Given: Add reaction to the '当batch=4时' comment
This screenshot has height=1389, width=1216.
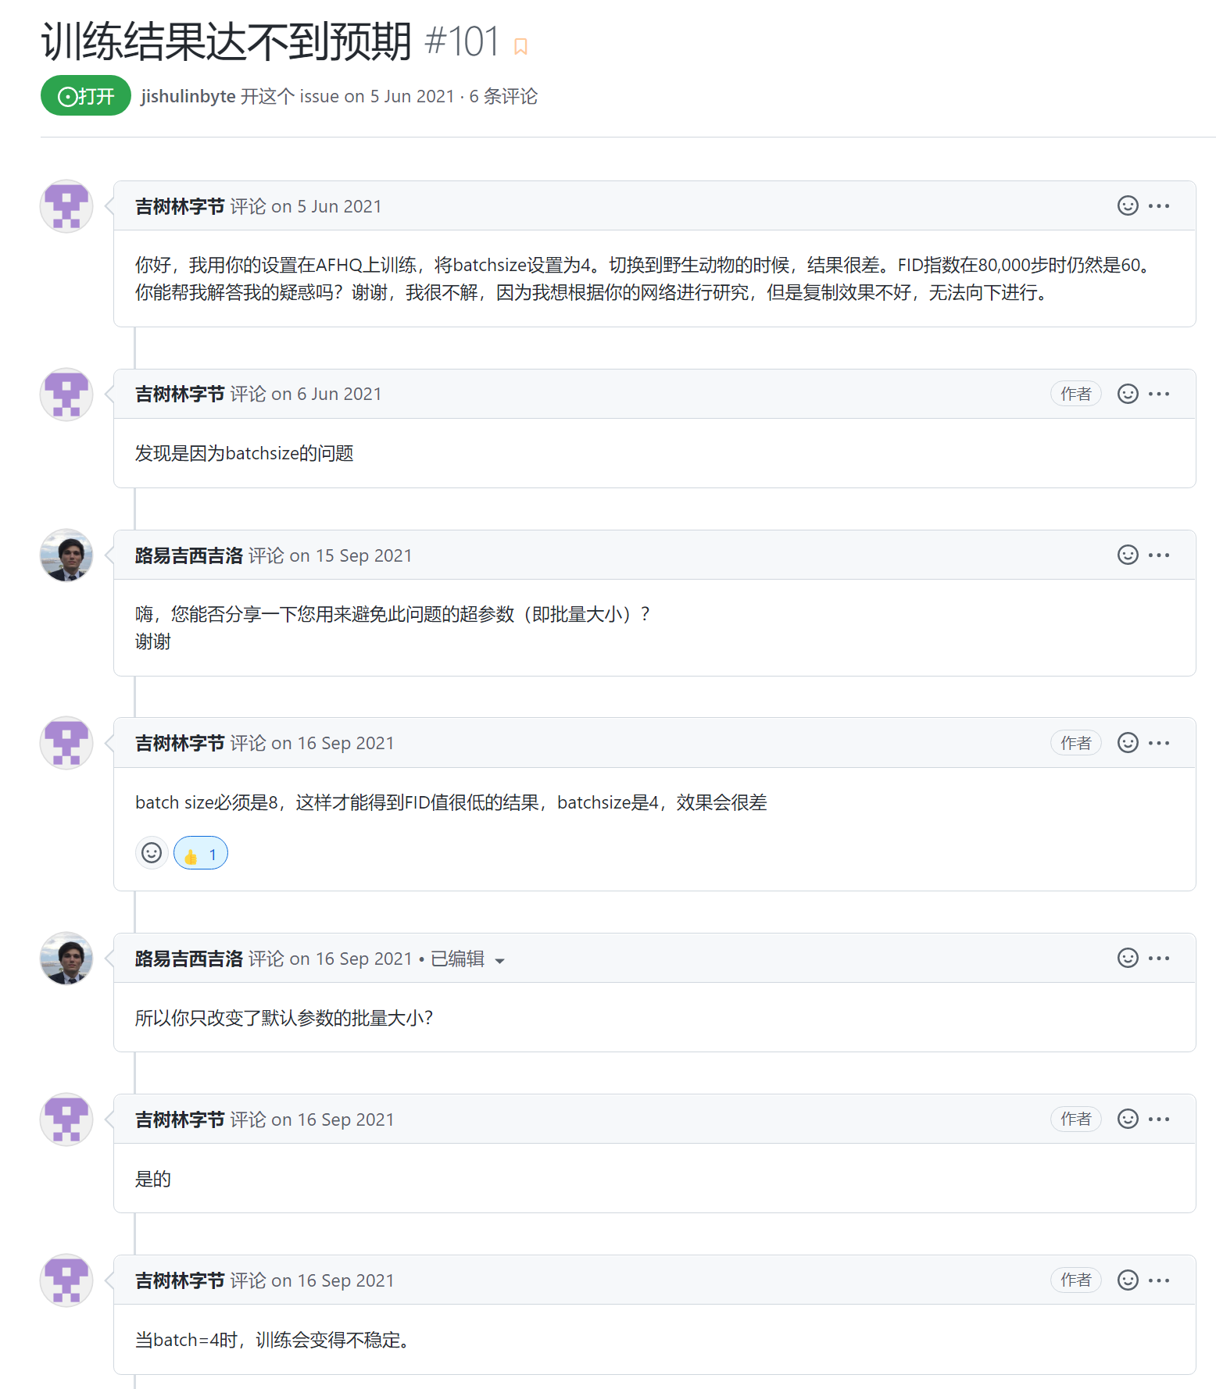Looking at the screenshot, I should pos(1128,1280).
